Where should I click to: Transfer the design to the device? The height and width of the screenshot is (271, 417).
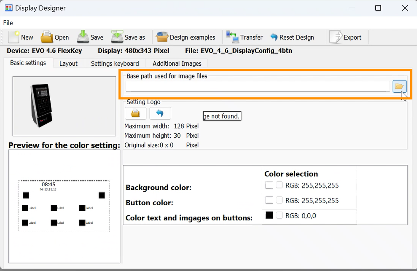coord(244,37)
